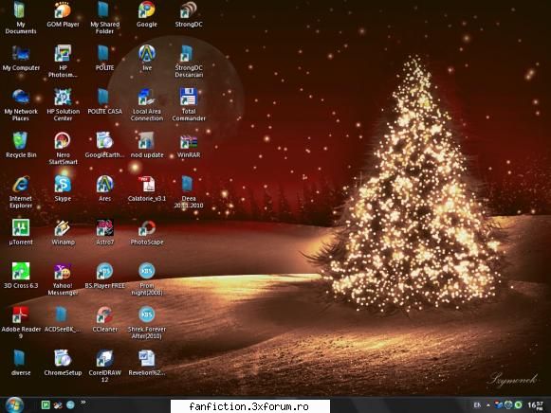This screenshot has width=551, height=413.
Task: Click µTorrent quick launch taskbar icon
Action: point(46,404)
